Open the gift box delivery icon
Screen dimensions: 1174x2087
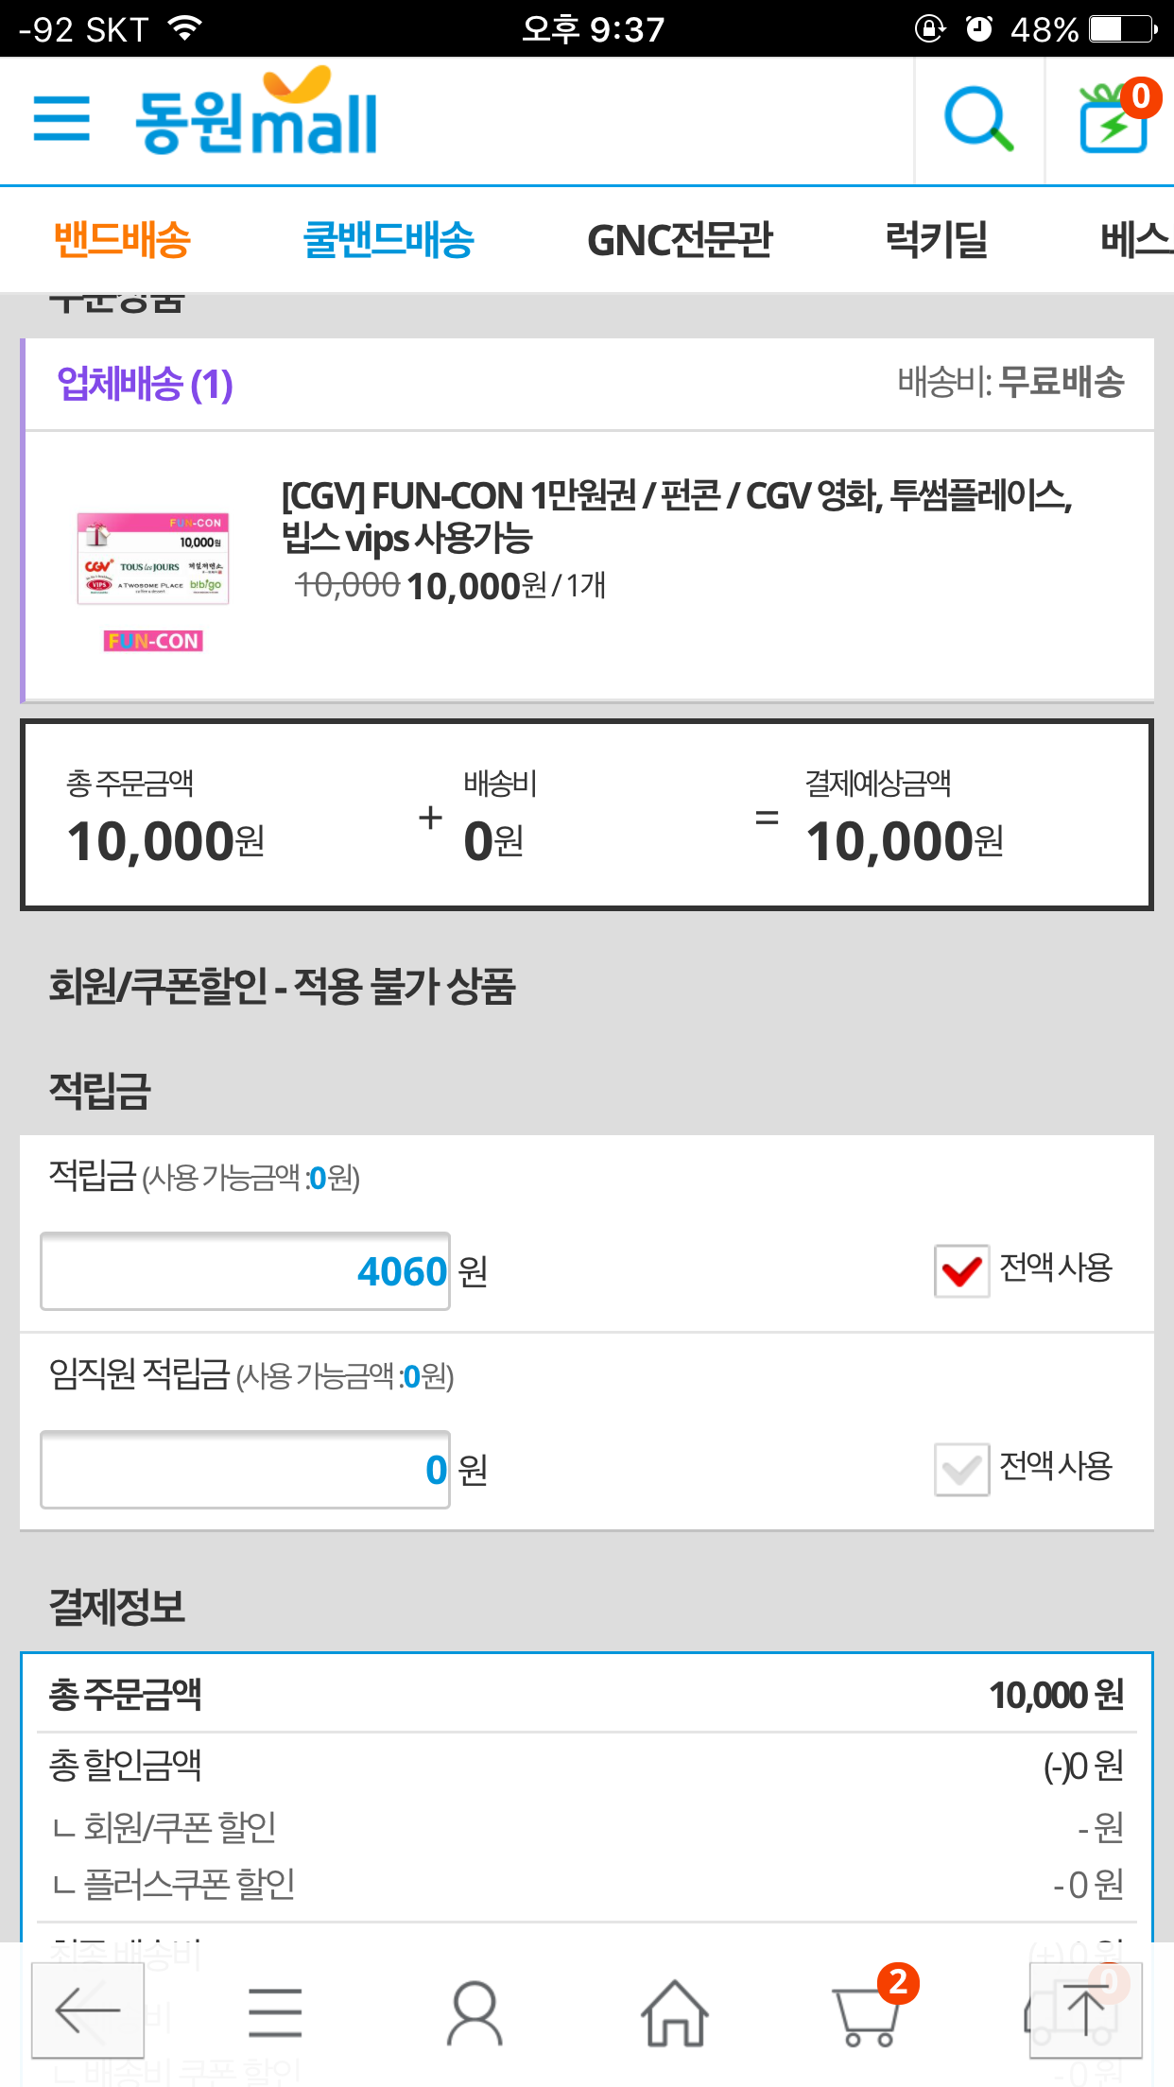(1114, 120)
